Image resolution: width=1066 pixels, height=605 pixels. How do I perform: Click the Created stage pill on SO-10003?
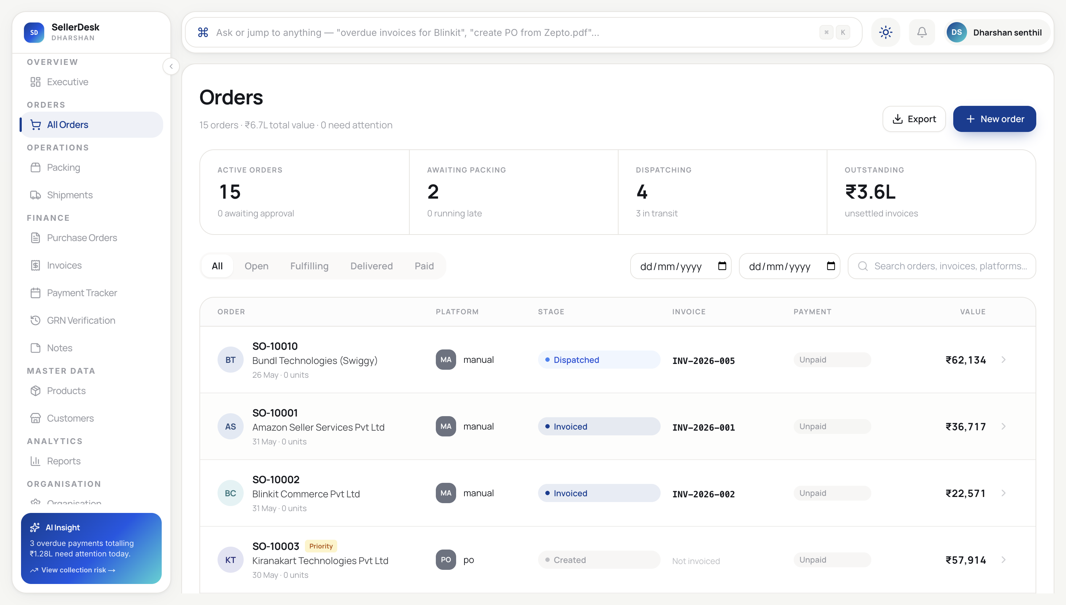(599, 560)
